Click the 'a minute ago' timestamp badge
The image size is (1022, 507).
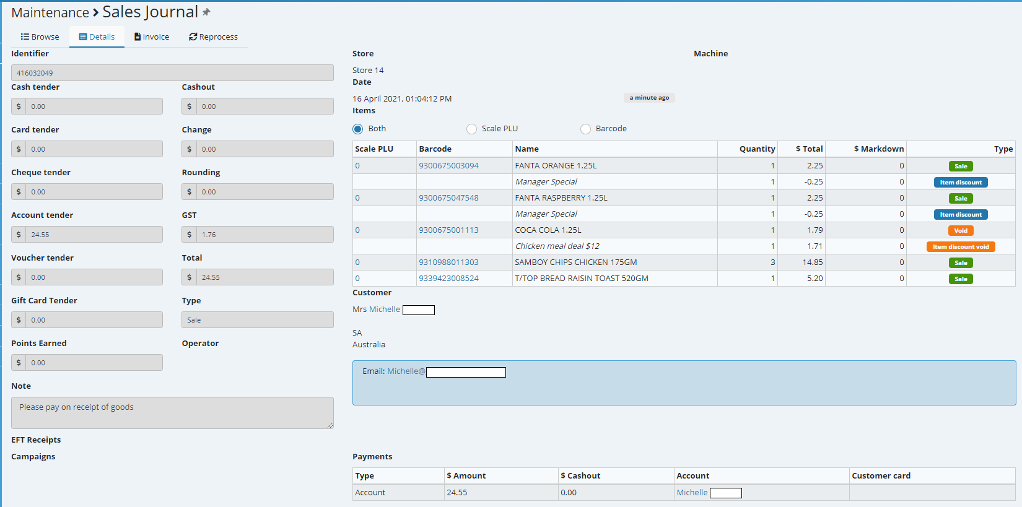click(649, 98)
